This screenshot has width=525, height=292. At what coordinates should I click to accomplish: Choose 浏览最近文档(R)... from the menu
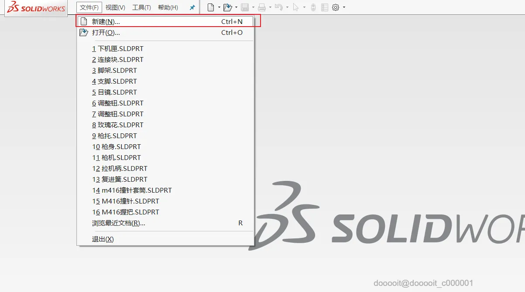165,223
